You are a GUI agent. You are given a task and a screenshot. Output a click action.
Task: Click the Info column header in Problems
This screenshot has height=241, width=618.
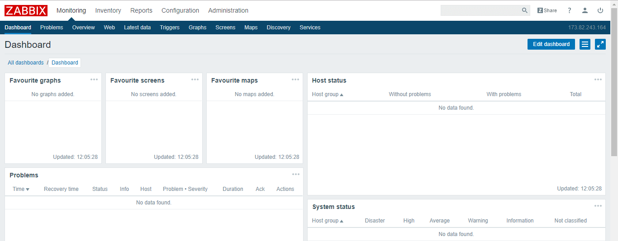click(124, 189)
